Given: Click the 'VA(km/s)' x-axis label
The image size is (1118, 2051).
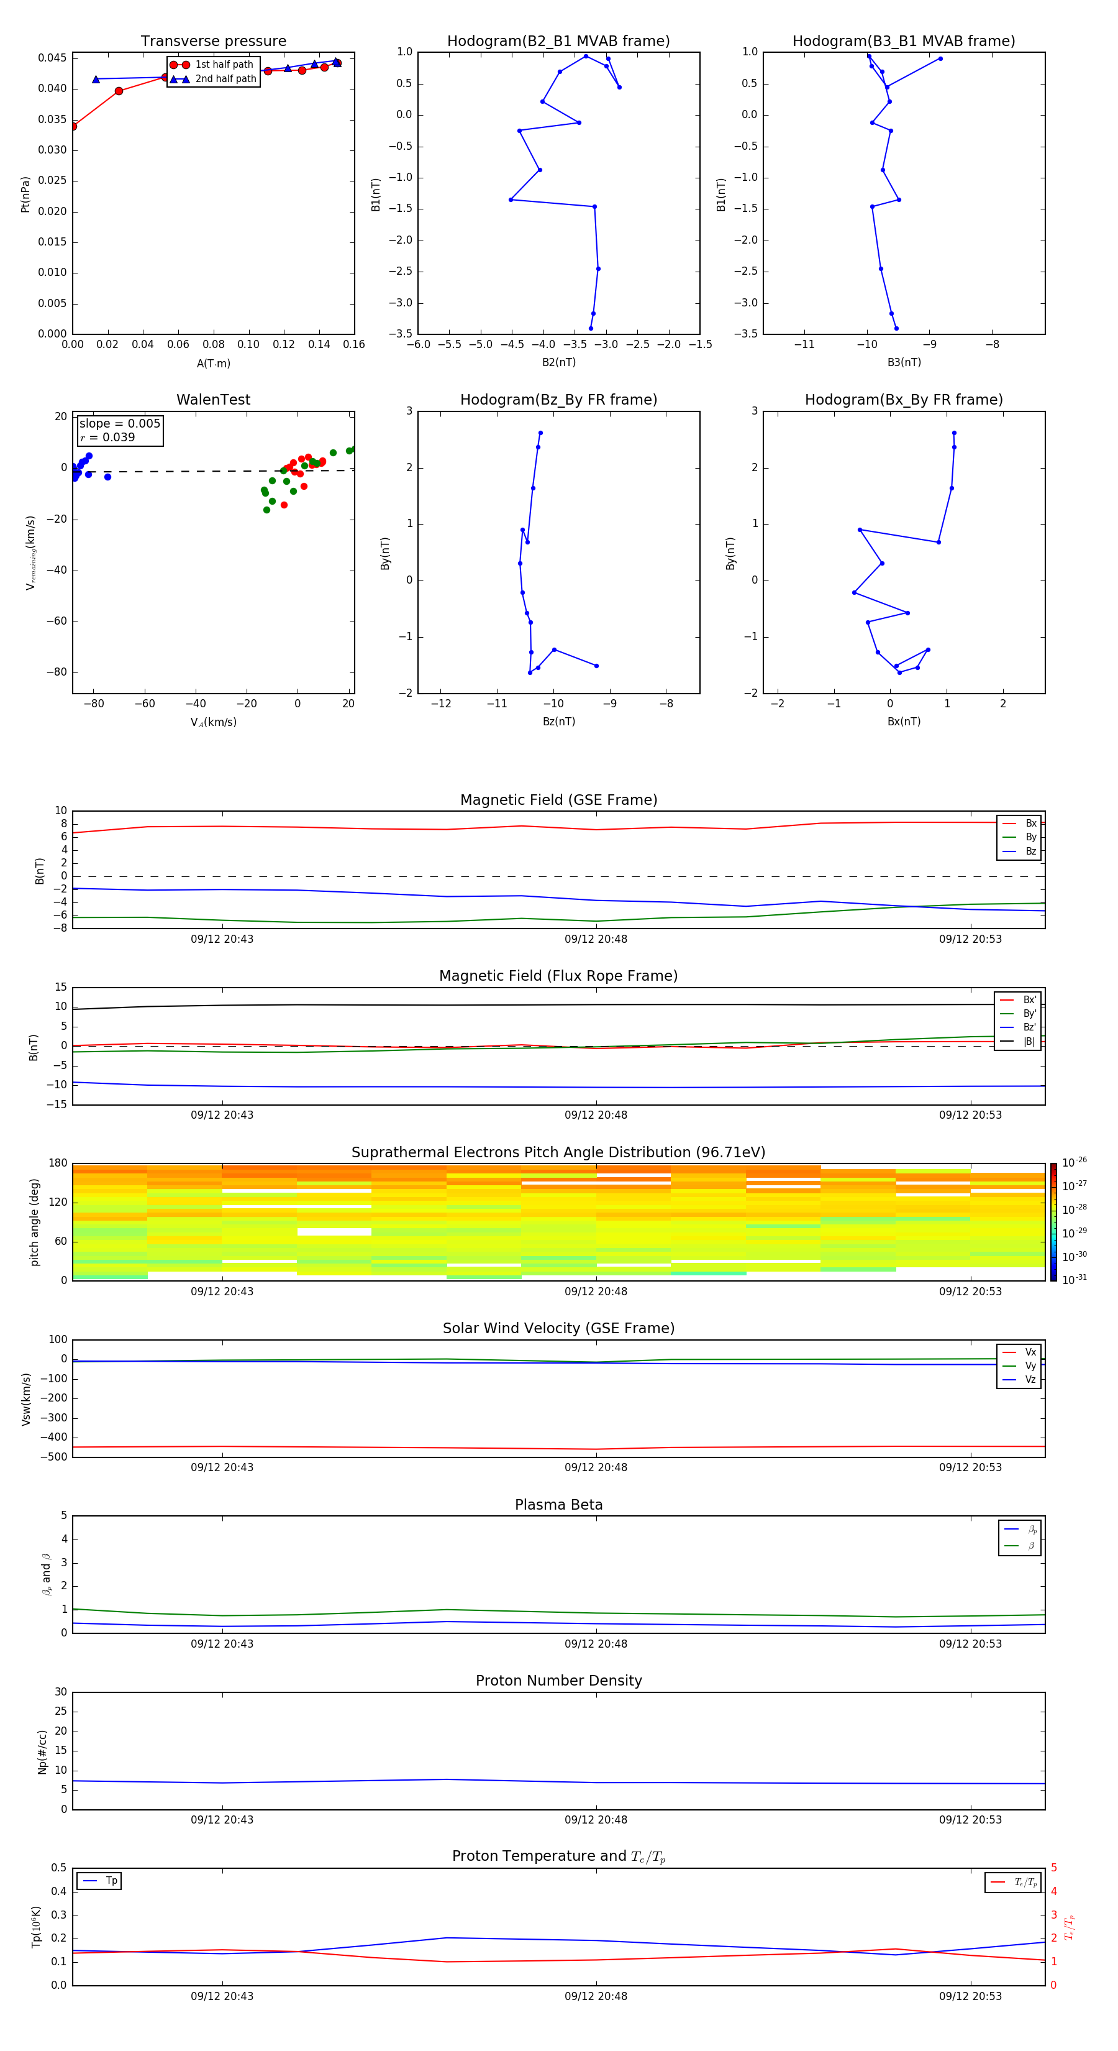Looking at the screenshot, I should coord(213,722).
